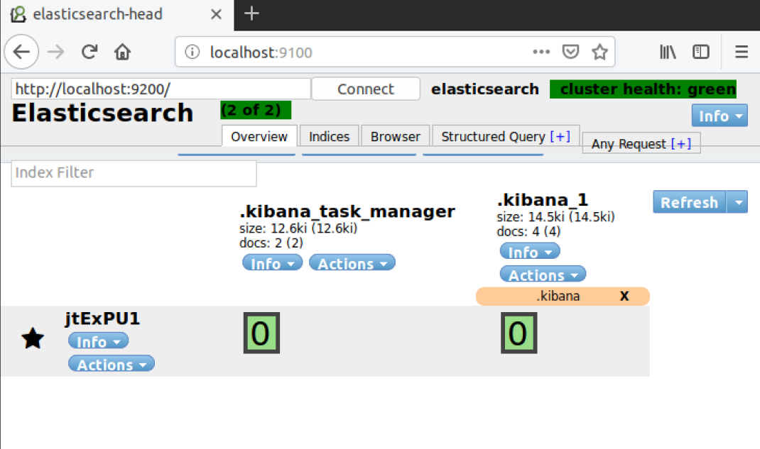Click the .kibana_task_manager index name

[x=347, y=211]
